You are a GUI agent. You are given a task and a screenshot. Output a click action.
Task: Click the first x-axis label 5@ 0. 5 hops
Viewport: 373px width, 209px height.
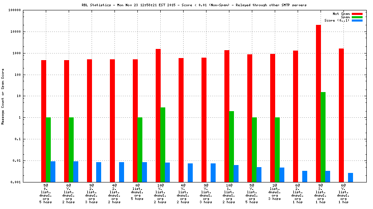(x=45, y=193)
